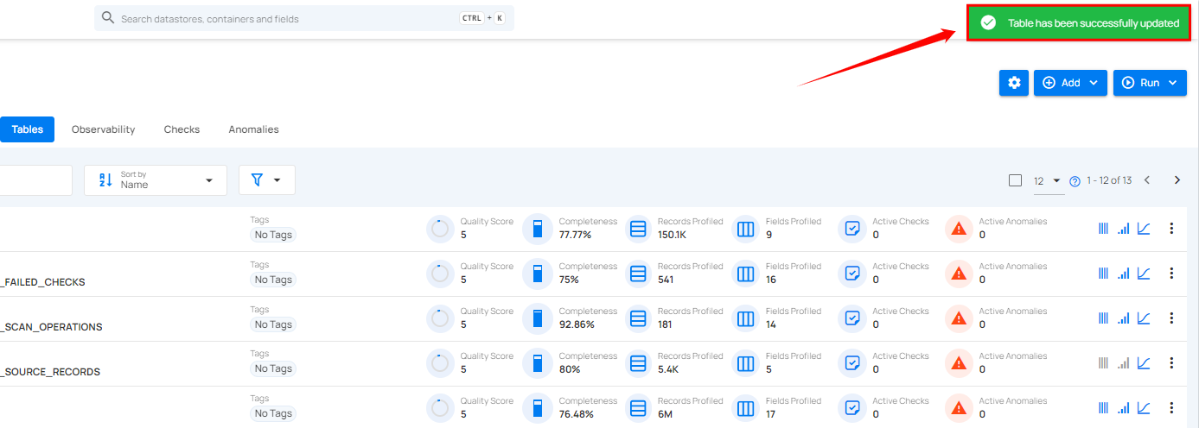Viewport: 1199px width, 428px height.
Task: Open the page size 12 dropdown
Action: [1047, 180]
